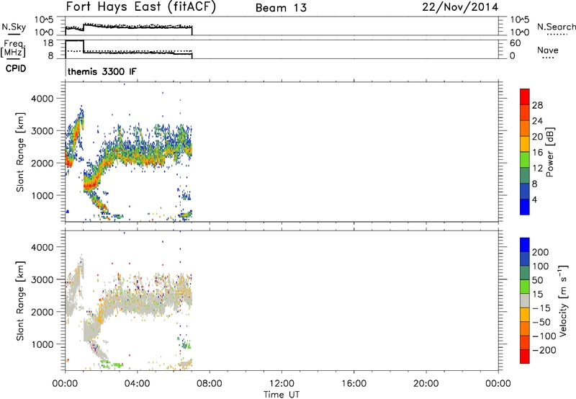Viewport: 576px width, 399px height.
Task: Click the '18' frequency axis value
Action: tap(48, 43)
